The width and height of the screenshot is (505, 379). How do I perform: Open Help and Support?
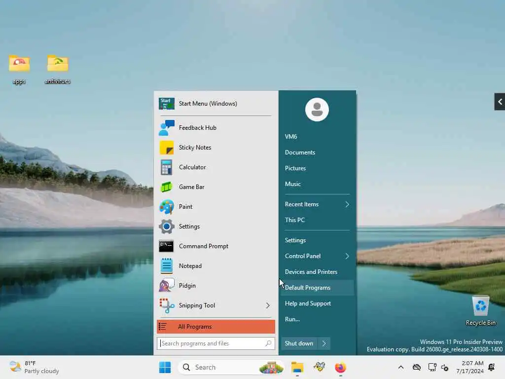(308, 303)
